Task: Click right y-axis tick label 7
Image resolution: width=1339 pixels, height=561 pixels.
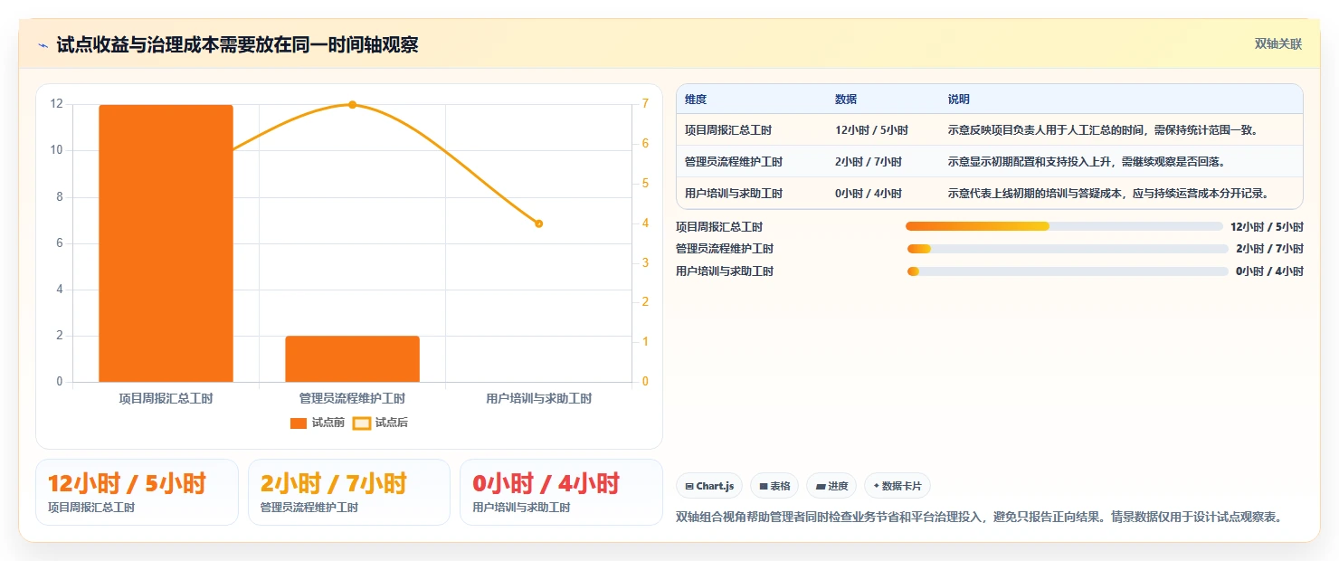Action: 645,104
